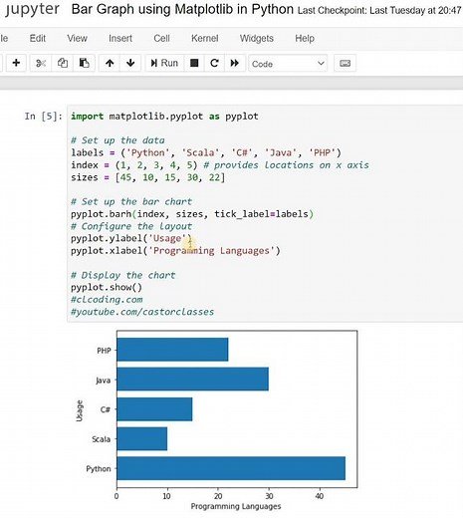The image size is (463, 518).
Task: Click the pyplot.xlabel code line
Action: click(x=175, y=251)
